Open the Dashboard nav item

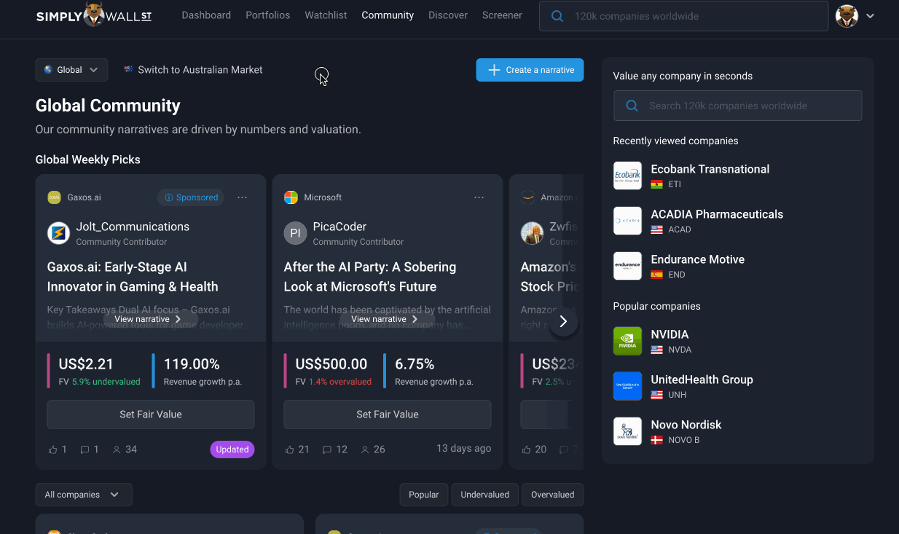[x=206, y=15]
